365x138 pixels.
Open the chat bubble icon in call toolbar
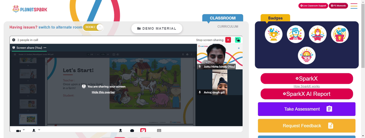[x=132, y=131]
